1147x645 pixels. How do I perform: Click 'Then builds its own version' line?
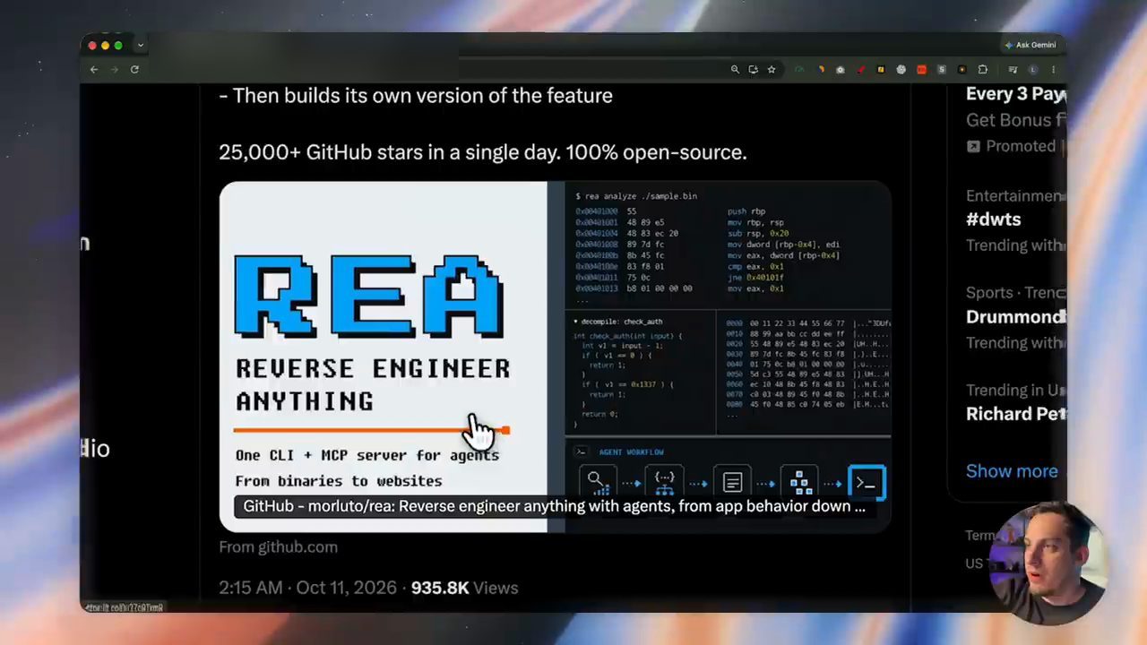[x=416, y=96]
